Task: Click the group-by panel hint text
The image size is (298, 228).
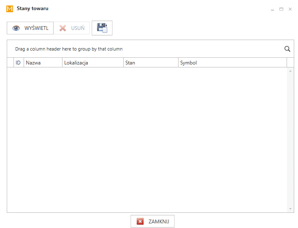Action: coord(69,49)
